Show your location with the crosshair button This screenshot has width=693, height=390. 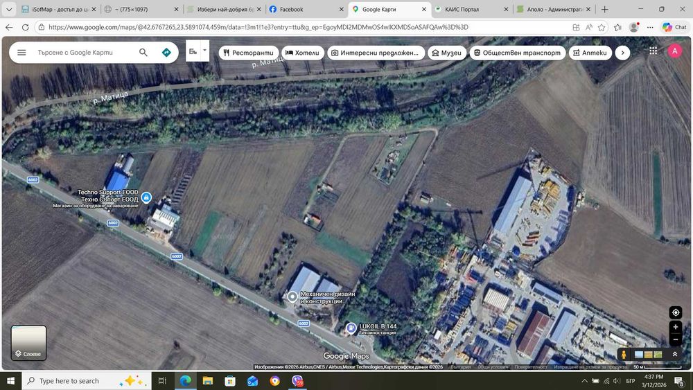[676, 312]
